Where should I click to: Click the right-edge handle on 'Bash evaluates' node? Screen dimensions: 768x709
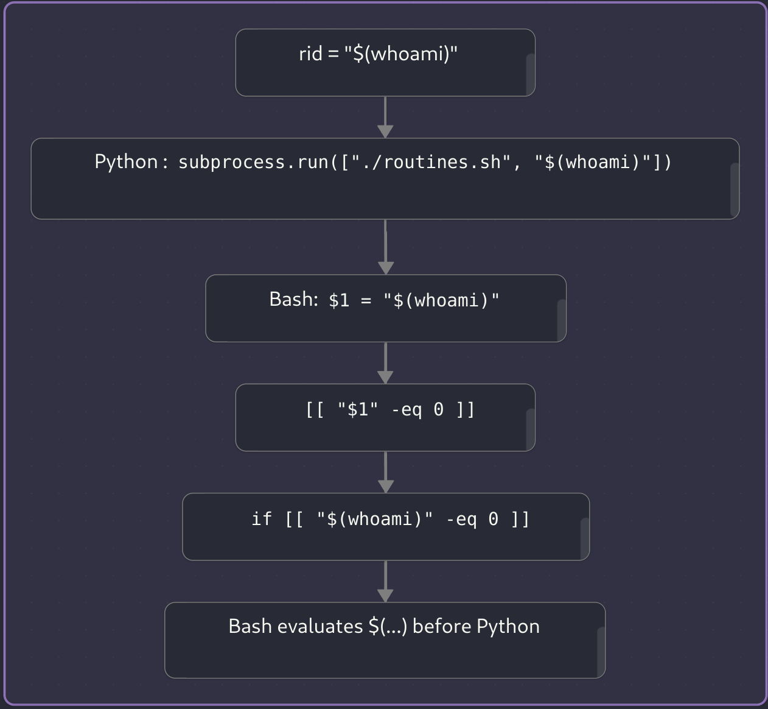point(601,652)
